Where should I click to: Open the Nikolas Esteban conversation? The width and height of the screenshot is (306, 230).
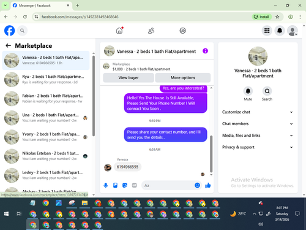tap(46, 156)
